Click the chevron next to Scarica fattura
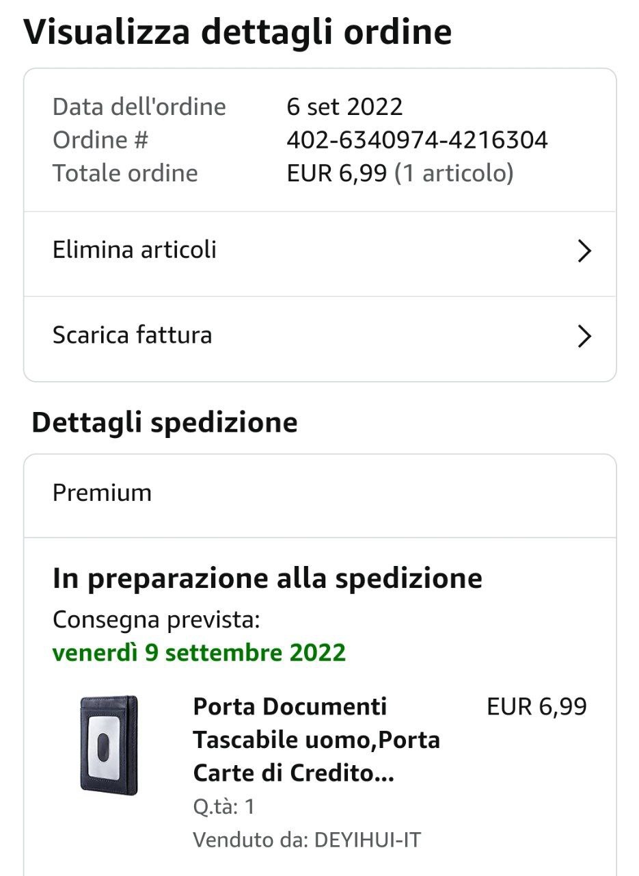The height and width of the screenshot is (876, 639). (x=584, y=336)
